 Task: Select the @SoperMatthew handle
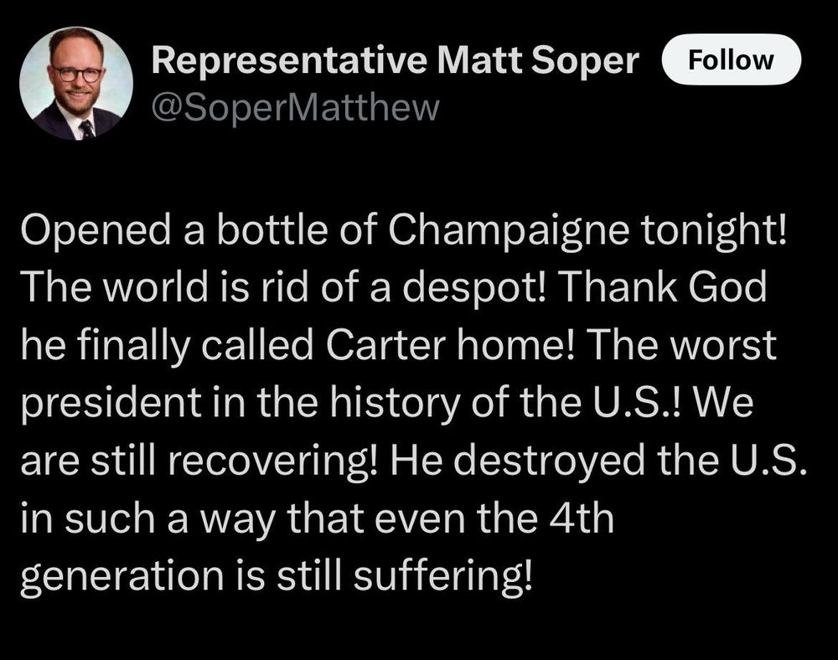[296, 108]
